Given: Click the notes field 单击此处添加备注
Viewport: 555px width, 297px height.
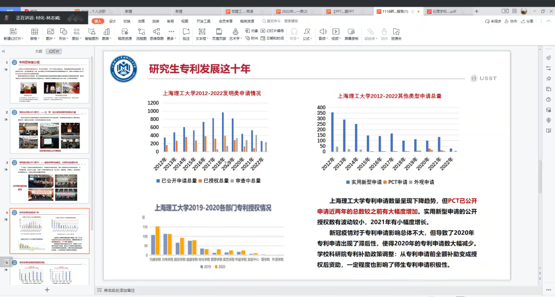Looking at the screenshot, I should point(119,290).
